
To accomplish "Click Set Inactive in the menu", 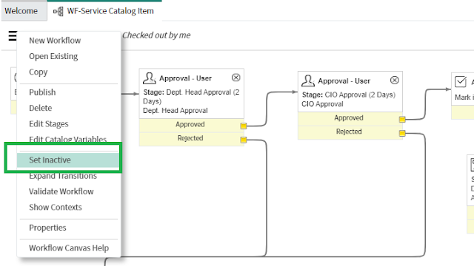I will click(x=68, y=160).
